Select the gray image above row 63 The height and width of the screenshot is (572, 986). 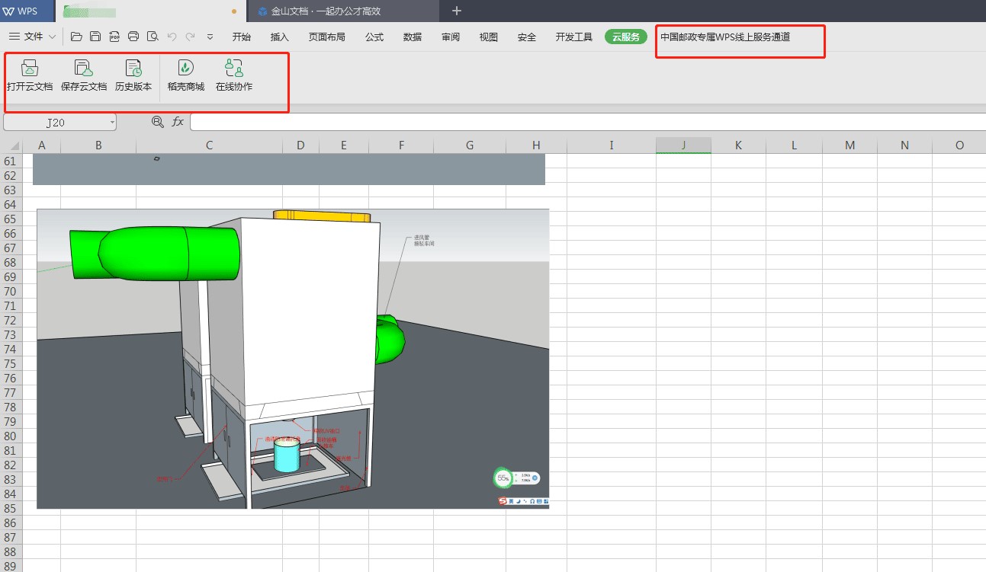coord(289,169)
